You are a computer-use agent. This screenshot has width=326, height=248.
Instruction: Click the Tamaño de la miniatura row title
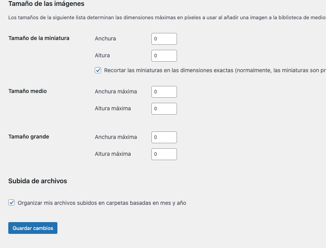[39, 38]
